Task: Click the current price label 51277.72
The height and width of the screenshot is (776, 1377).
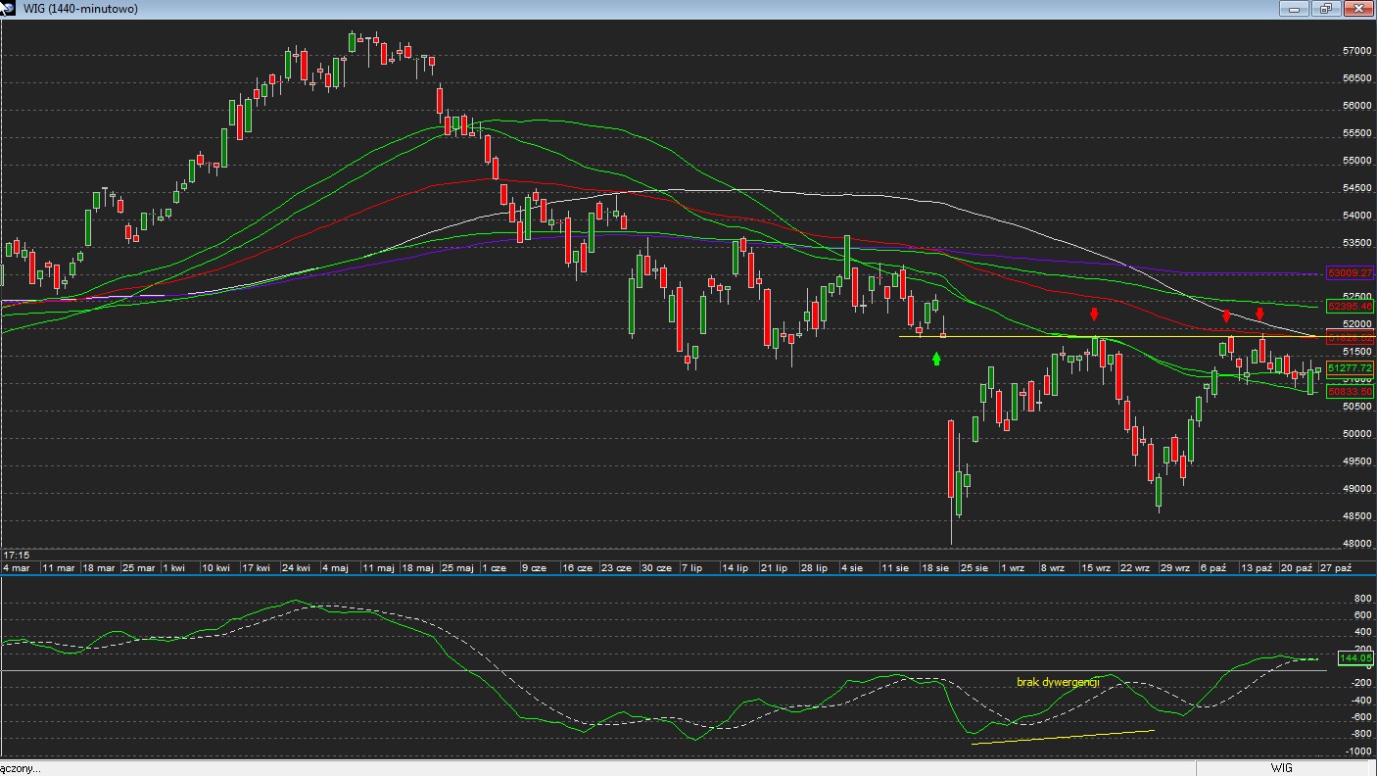Action: (1351, 368)
